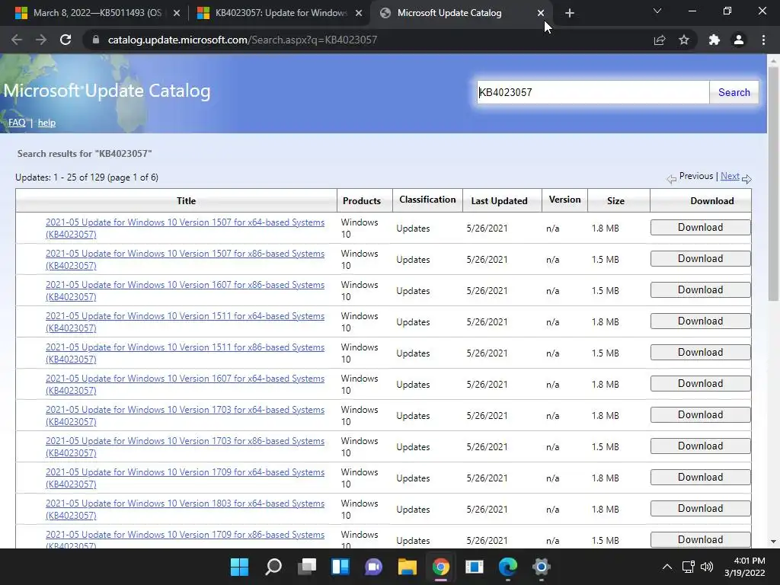Download the Version 1511 x64 update
Screen dimensions: 780x585
(701, 321)
